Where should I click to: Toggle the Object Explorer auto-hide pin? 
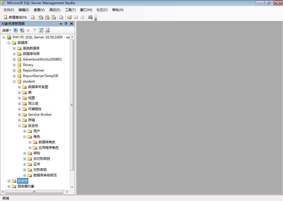tap(66, 24)
